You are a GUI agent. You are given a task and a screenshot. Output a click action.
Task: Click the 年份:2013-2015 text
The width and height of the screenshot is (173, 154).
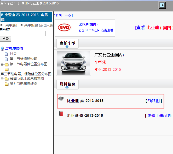pyautogui.click(x=108, y=69)
